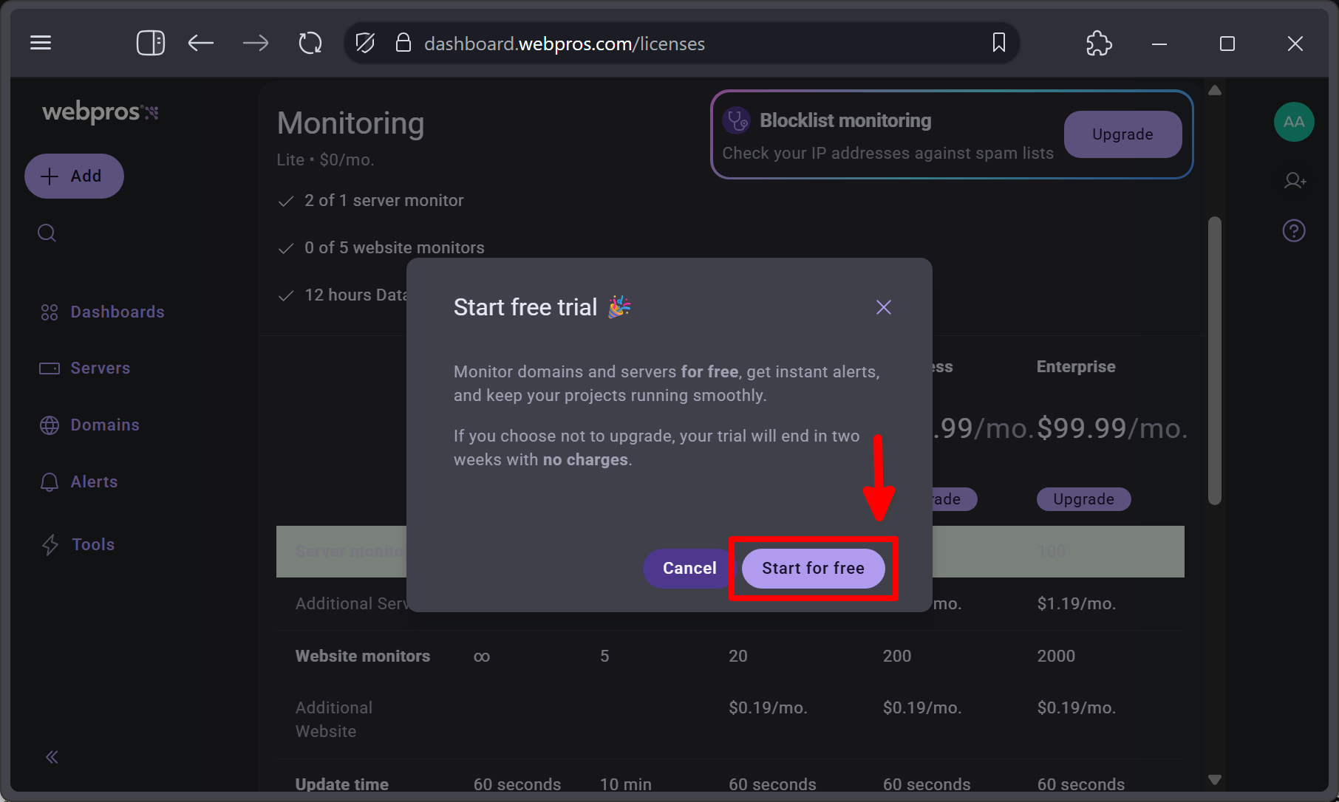This screenshot has height=802, width=1339.
Task: Open Dashboards section
Action: click(x=102, y=312)
